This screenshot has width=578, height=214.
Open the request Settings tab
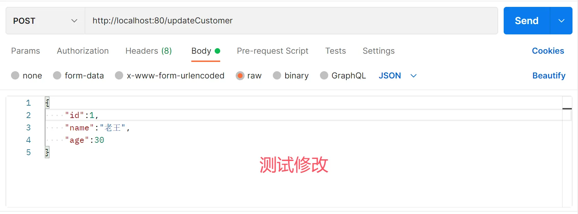[378, 51]
